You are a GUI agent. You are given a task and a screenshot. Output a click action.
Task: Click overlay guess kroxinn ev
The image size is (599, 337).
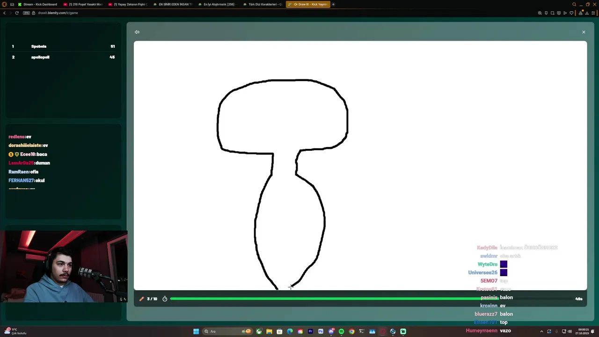493,306
